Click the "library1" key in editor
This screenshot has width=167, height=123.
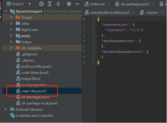point(115,30)
